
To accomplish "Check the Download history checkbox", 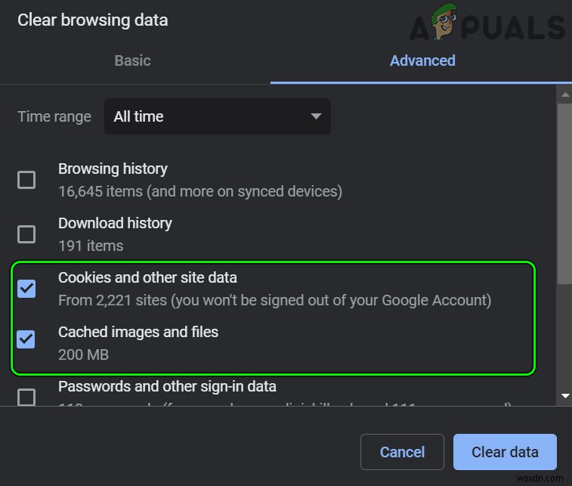I will point(26,234).
